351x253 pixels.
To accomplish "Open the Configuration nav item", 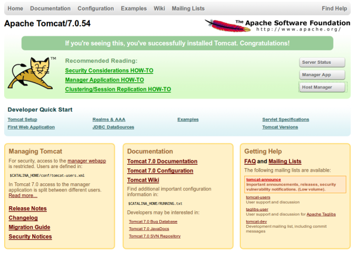I will pyautogui.click(x=96, y=9).
